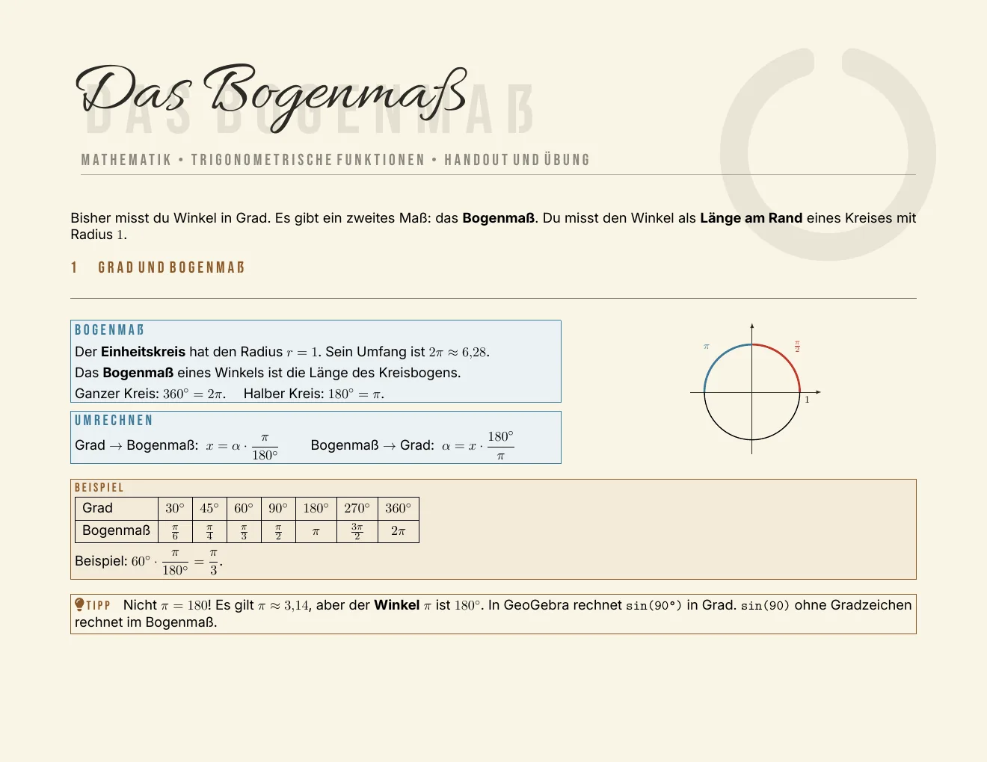987x762 pixels.
Task: Click the bold word "Winkel" in the tip
Action: point(396,605)
